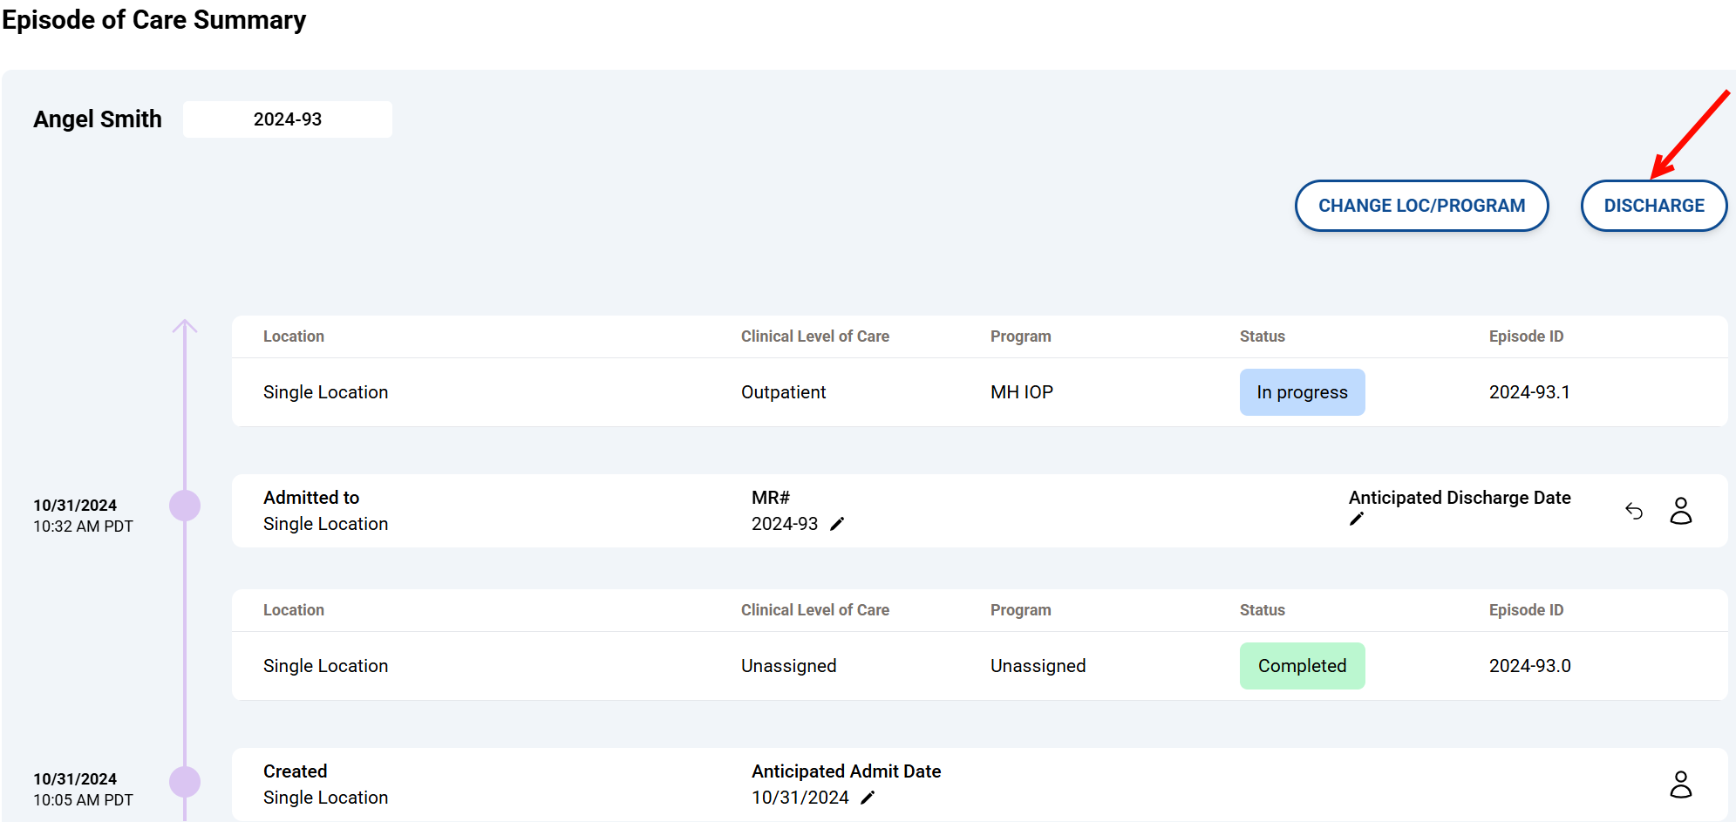
Task: Click the timeline up arrow icon
Action: coord(185,328)
